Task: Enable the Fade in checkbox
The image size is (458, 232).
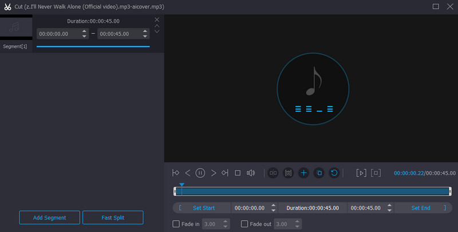Action: point(176,224)
